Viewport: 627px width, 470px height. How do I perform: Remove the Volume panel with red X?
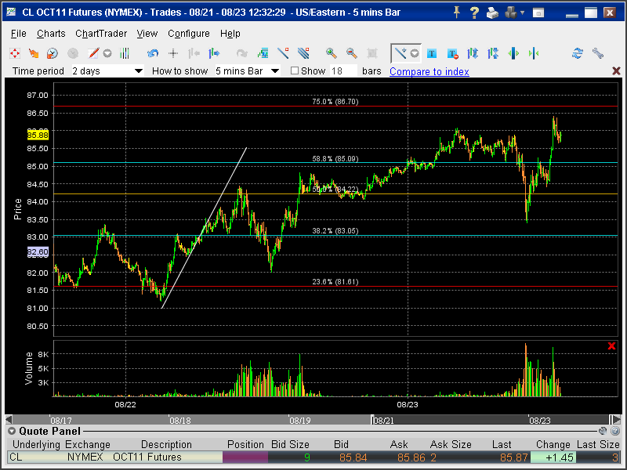click(611, 345)
